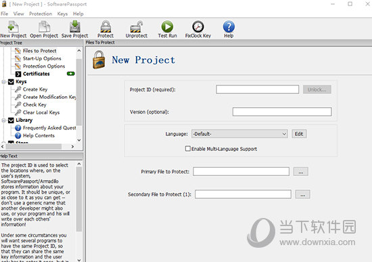Screen dimensions: 372x262
Task: Click the Edit language button
Action: pyautogui.click(x=299, y=134)
